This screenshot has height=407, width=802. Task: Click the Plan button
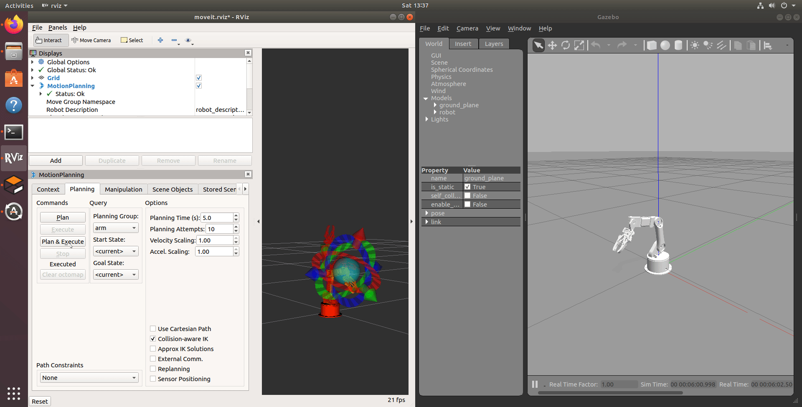63,217
